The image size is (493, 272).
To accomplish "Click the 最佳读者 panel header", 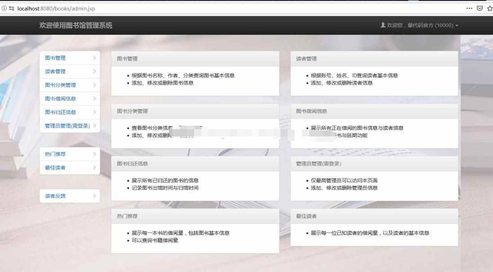I will pos(374,216).
